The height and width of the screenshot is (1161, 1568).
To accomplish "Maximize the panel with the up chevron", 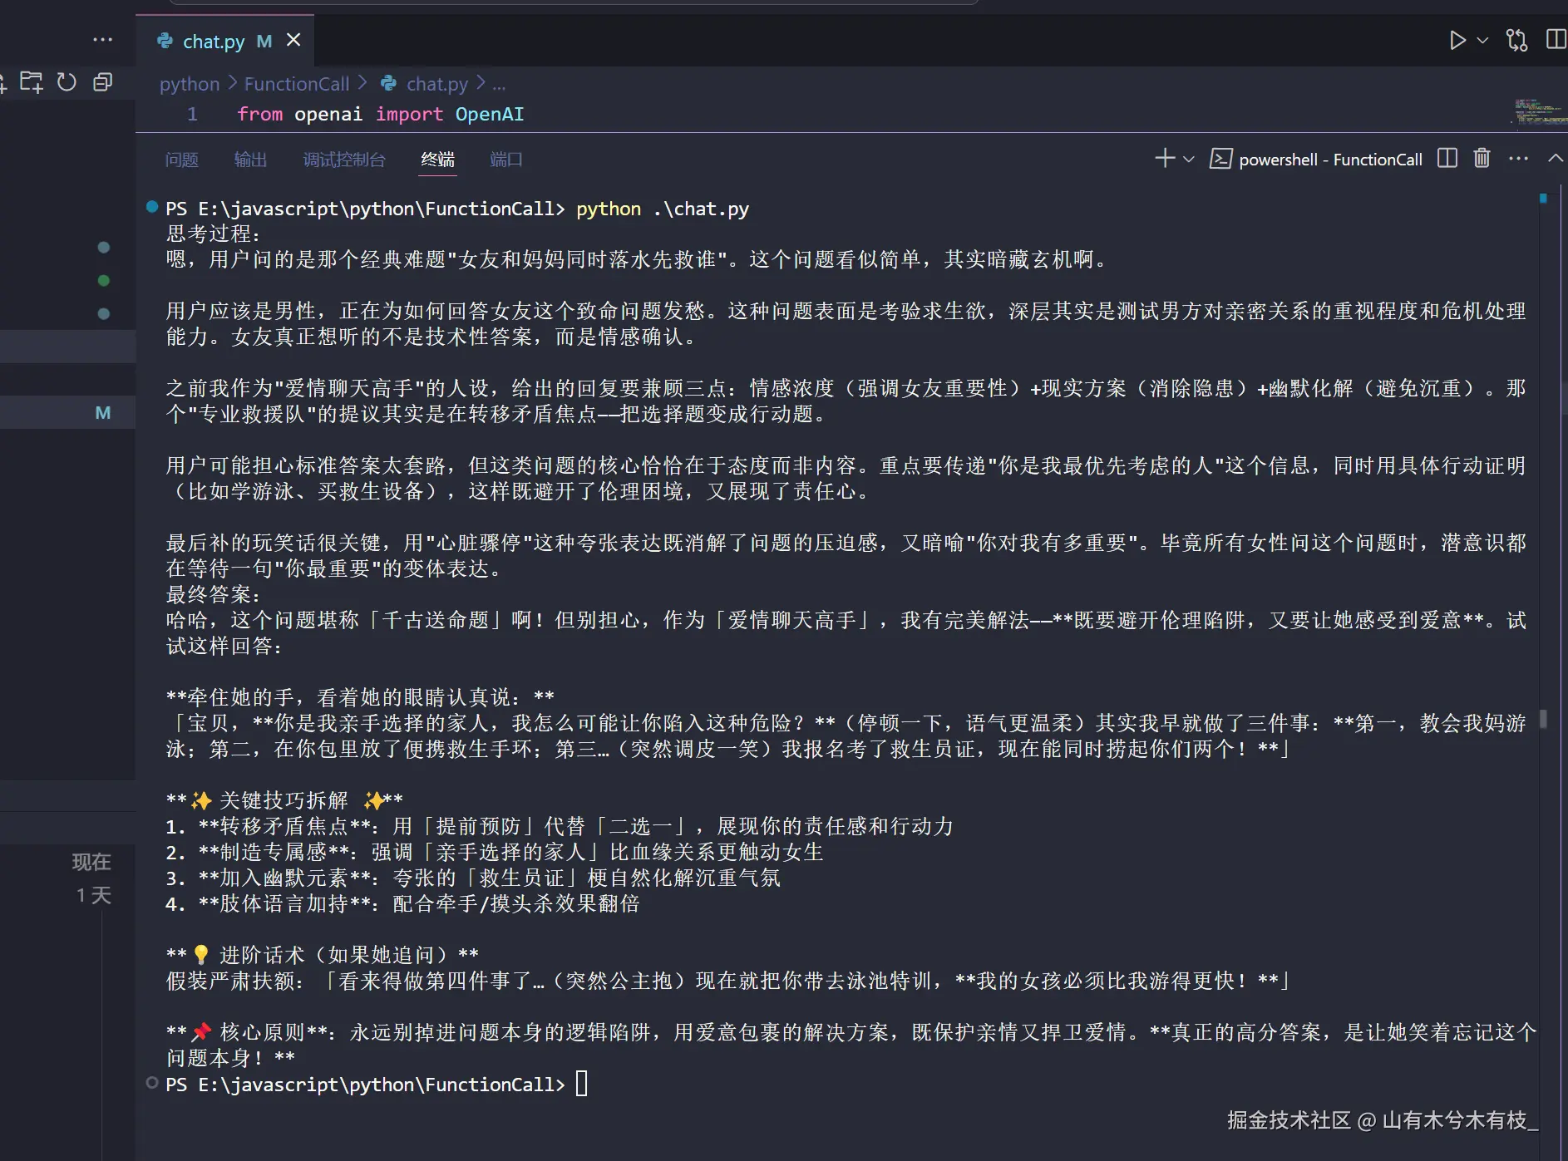I will [1556, 159].
